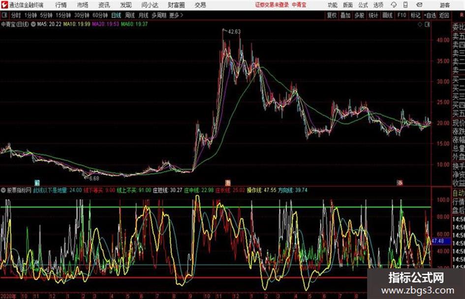Click 证券交易未登录 login link
The width and height of the screenshot is (465, 299).
click(272, 5)
